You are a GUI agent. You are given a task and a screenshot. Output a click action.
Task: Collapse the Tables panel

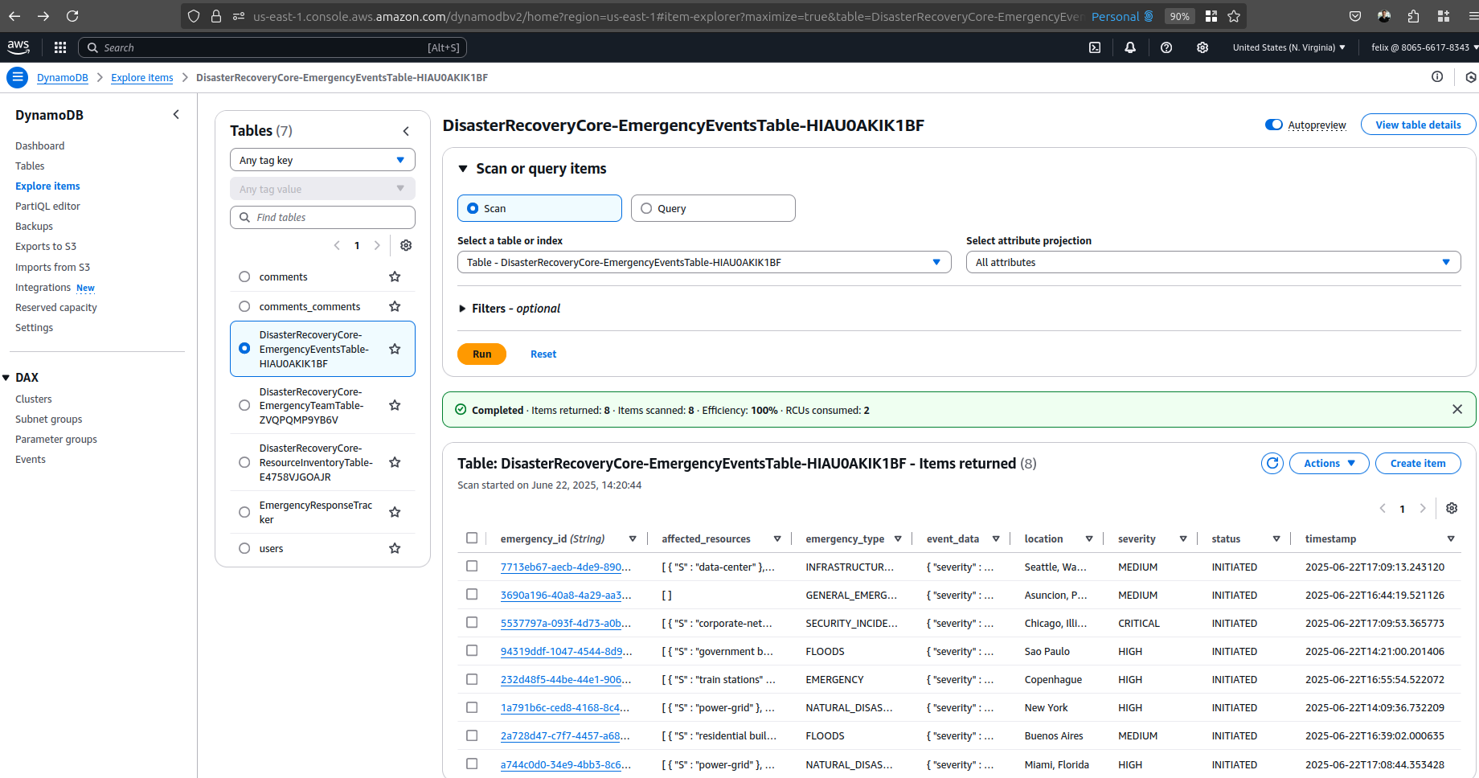click(x=406, y=131)
